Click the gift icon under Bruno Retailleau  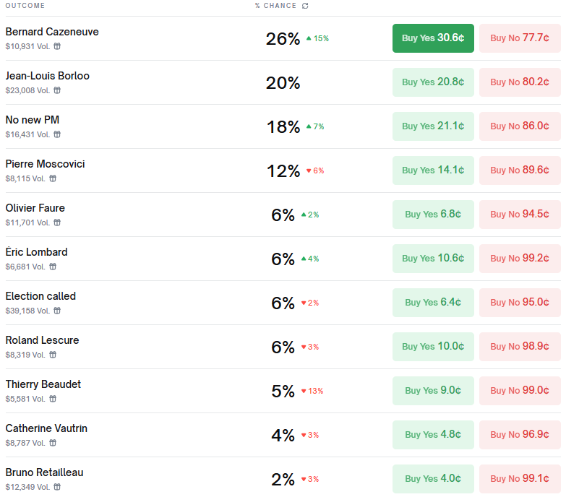[57, 487]
